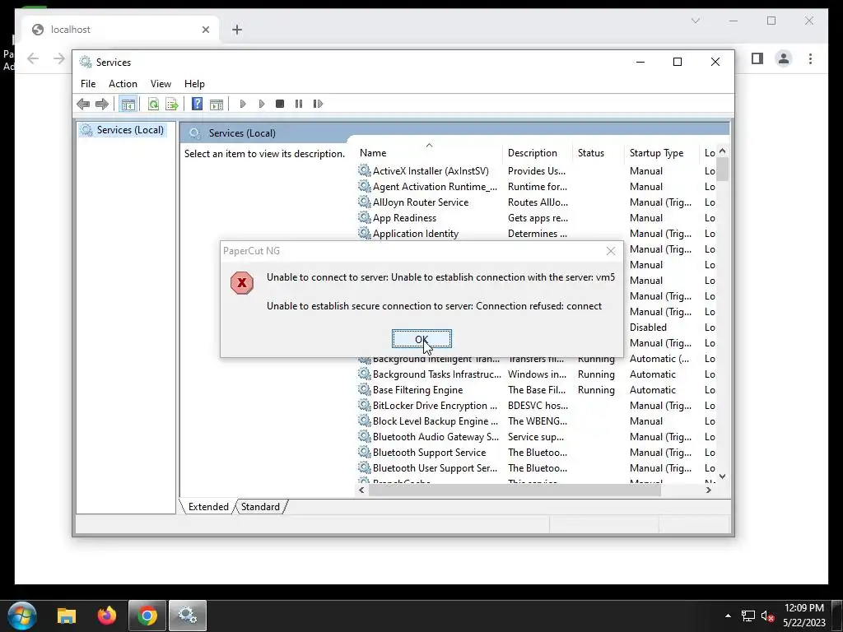The width and height of the screenshot is (843, 632).
Task: Click gear icon beside App Readiness
Action: click(x=364, y=217)
